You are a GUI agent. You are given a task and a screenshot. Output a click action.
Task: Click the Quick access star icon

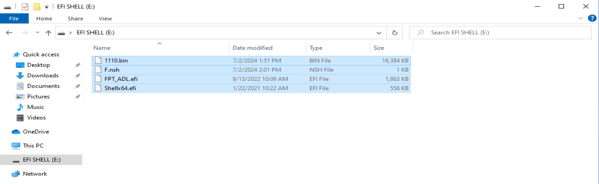pos(16,55)
